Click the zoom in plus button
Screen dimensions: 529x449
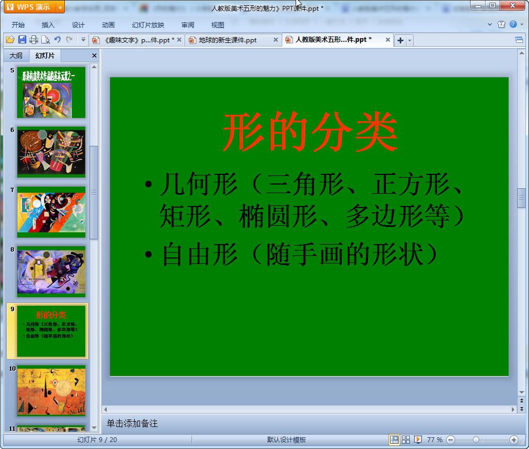click(514, 440)
